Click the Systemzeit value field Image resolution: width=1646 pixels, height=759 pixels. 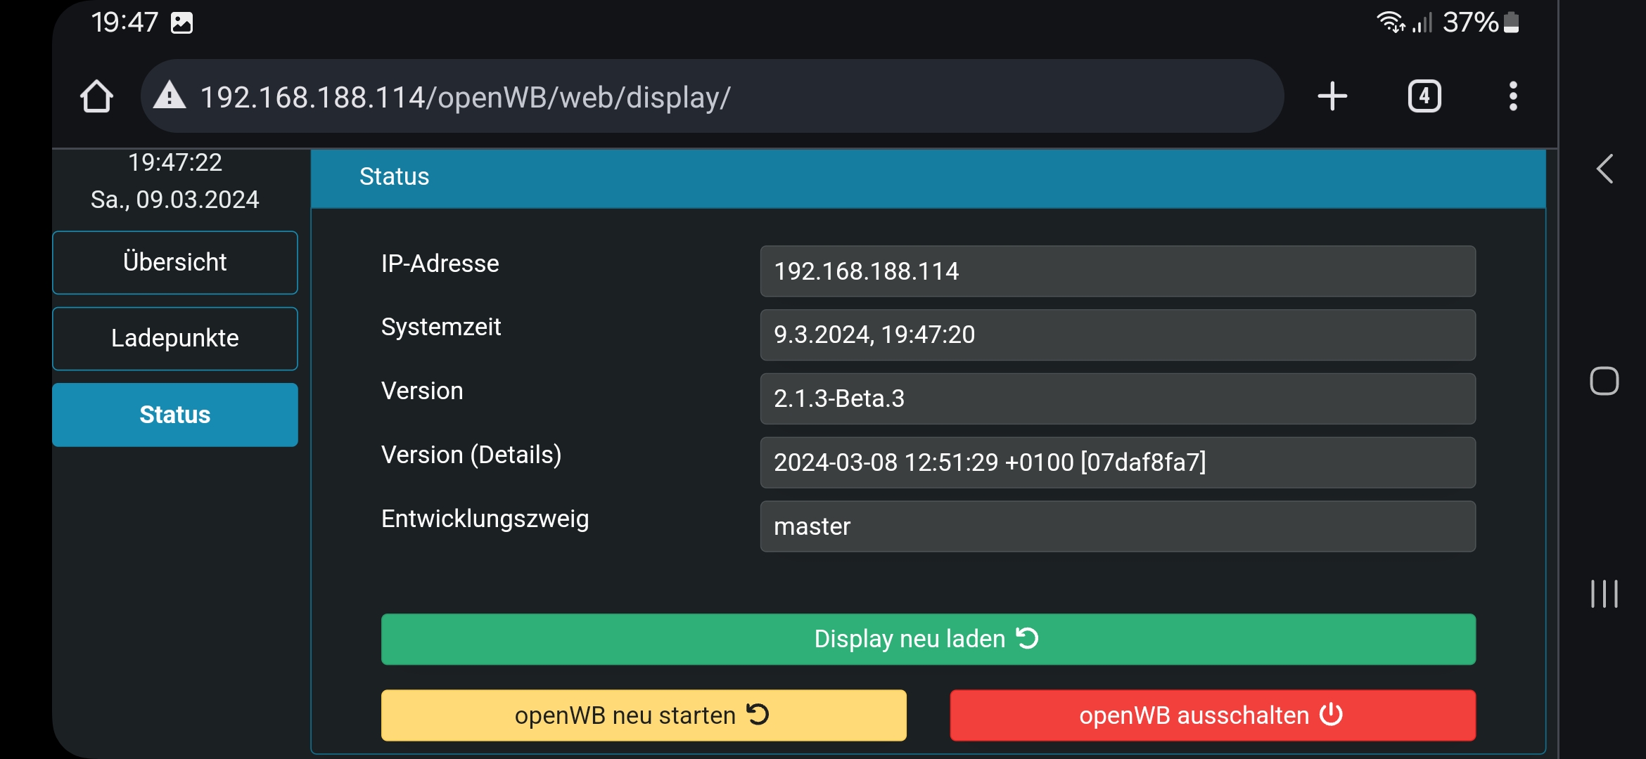(x=1117, y=335)
